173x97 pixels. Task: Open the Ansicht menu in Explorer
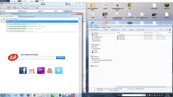[104, 27]
